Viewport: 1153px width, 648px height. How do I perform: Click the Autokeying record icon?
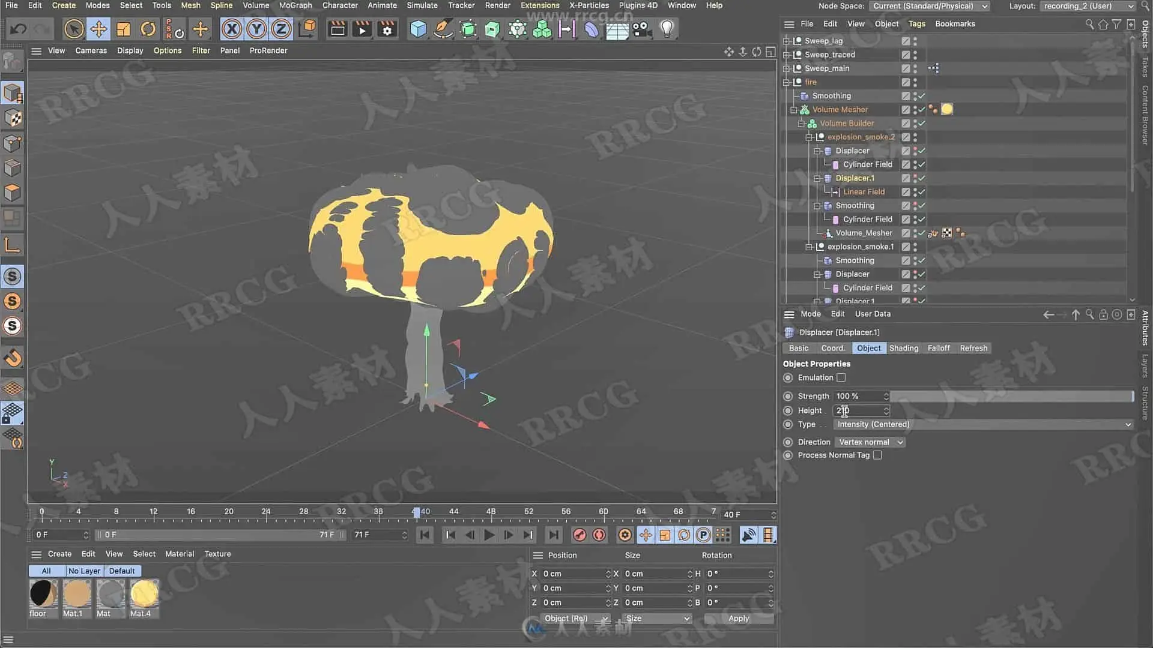pos(599,535)
